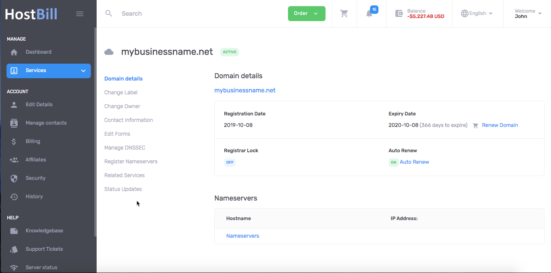Click the Services sidebar icon
The width and height of the screenshot is (551, 273).
(14, 71)
